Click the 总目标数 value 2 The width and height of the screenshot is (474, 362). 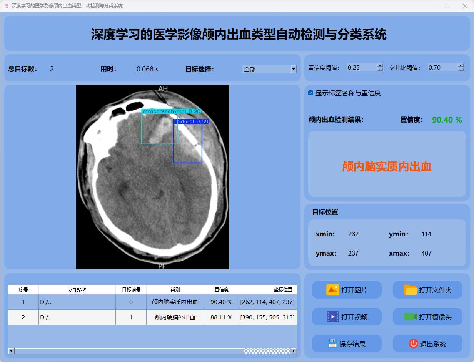(x=52, y=69)
